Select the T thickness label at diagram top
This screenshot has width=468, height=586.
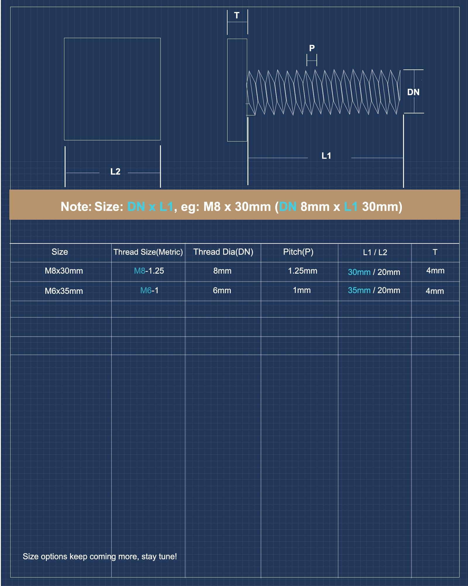[237, 16]
